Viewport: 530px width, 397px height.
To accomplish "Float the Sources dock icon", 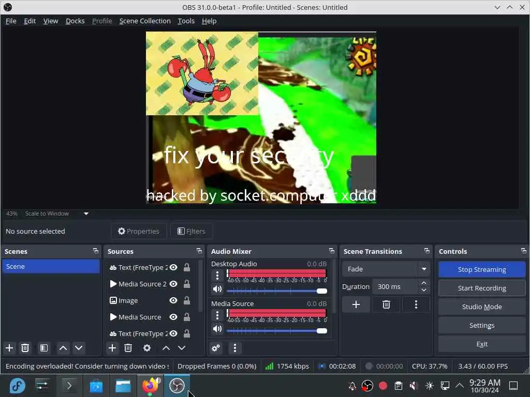I will click(x=199, y=251).
